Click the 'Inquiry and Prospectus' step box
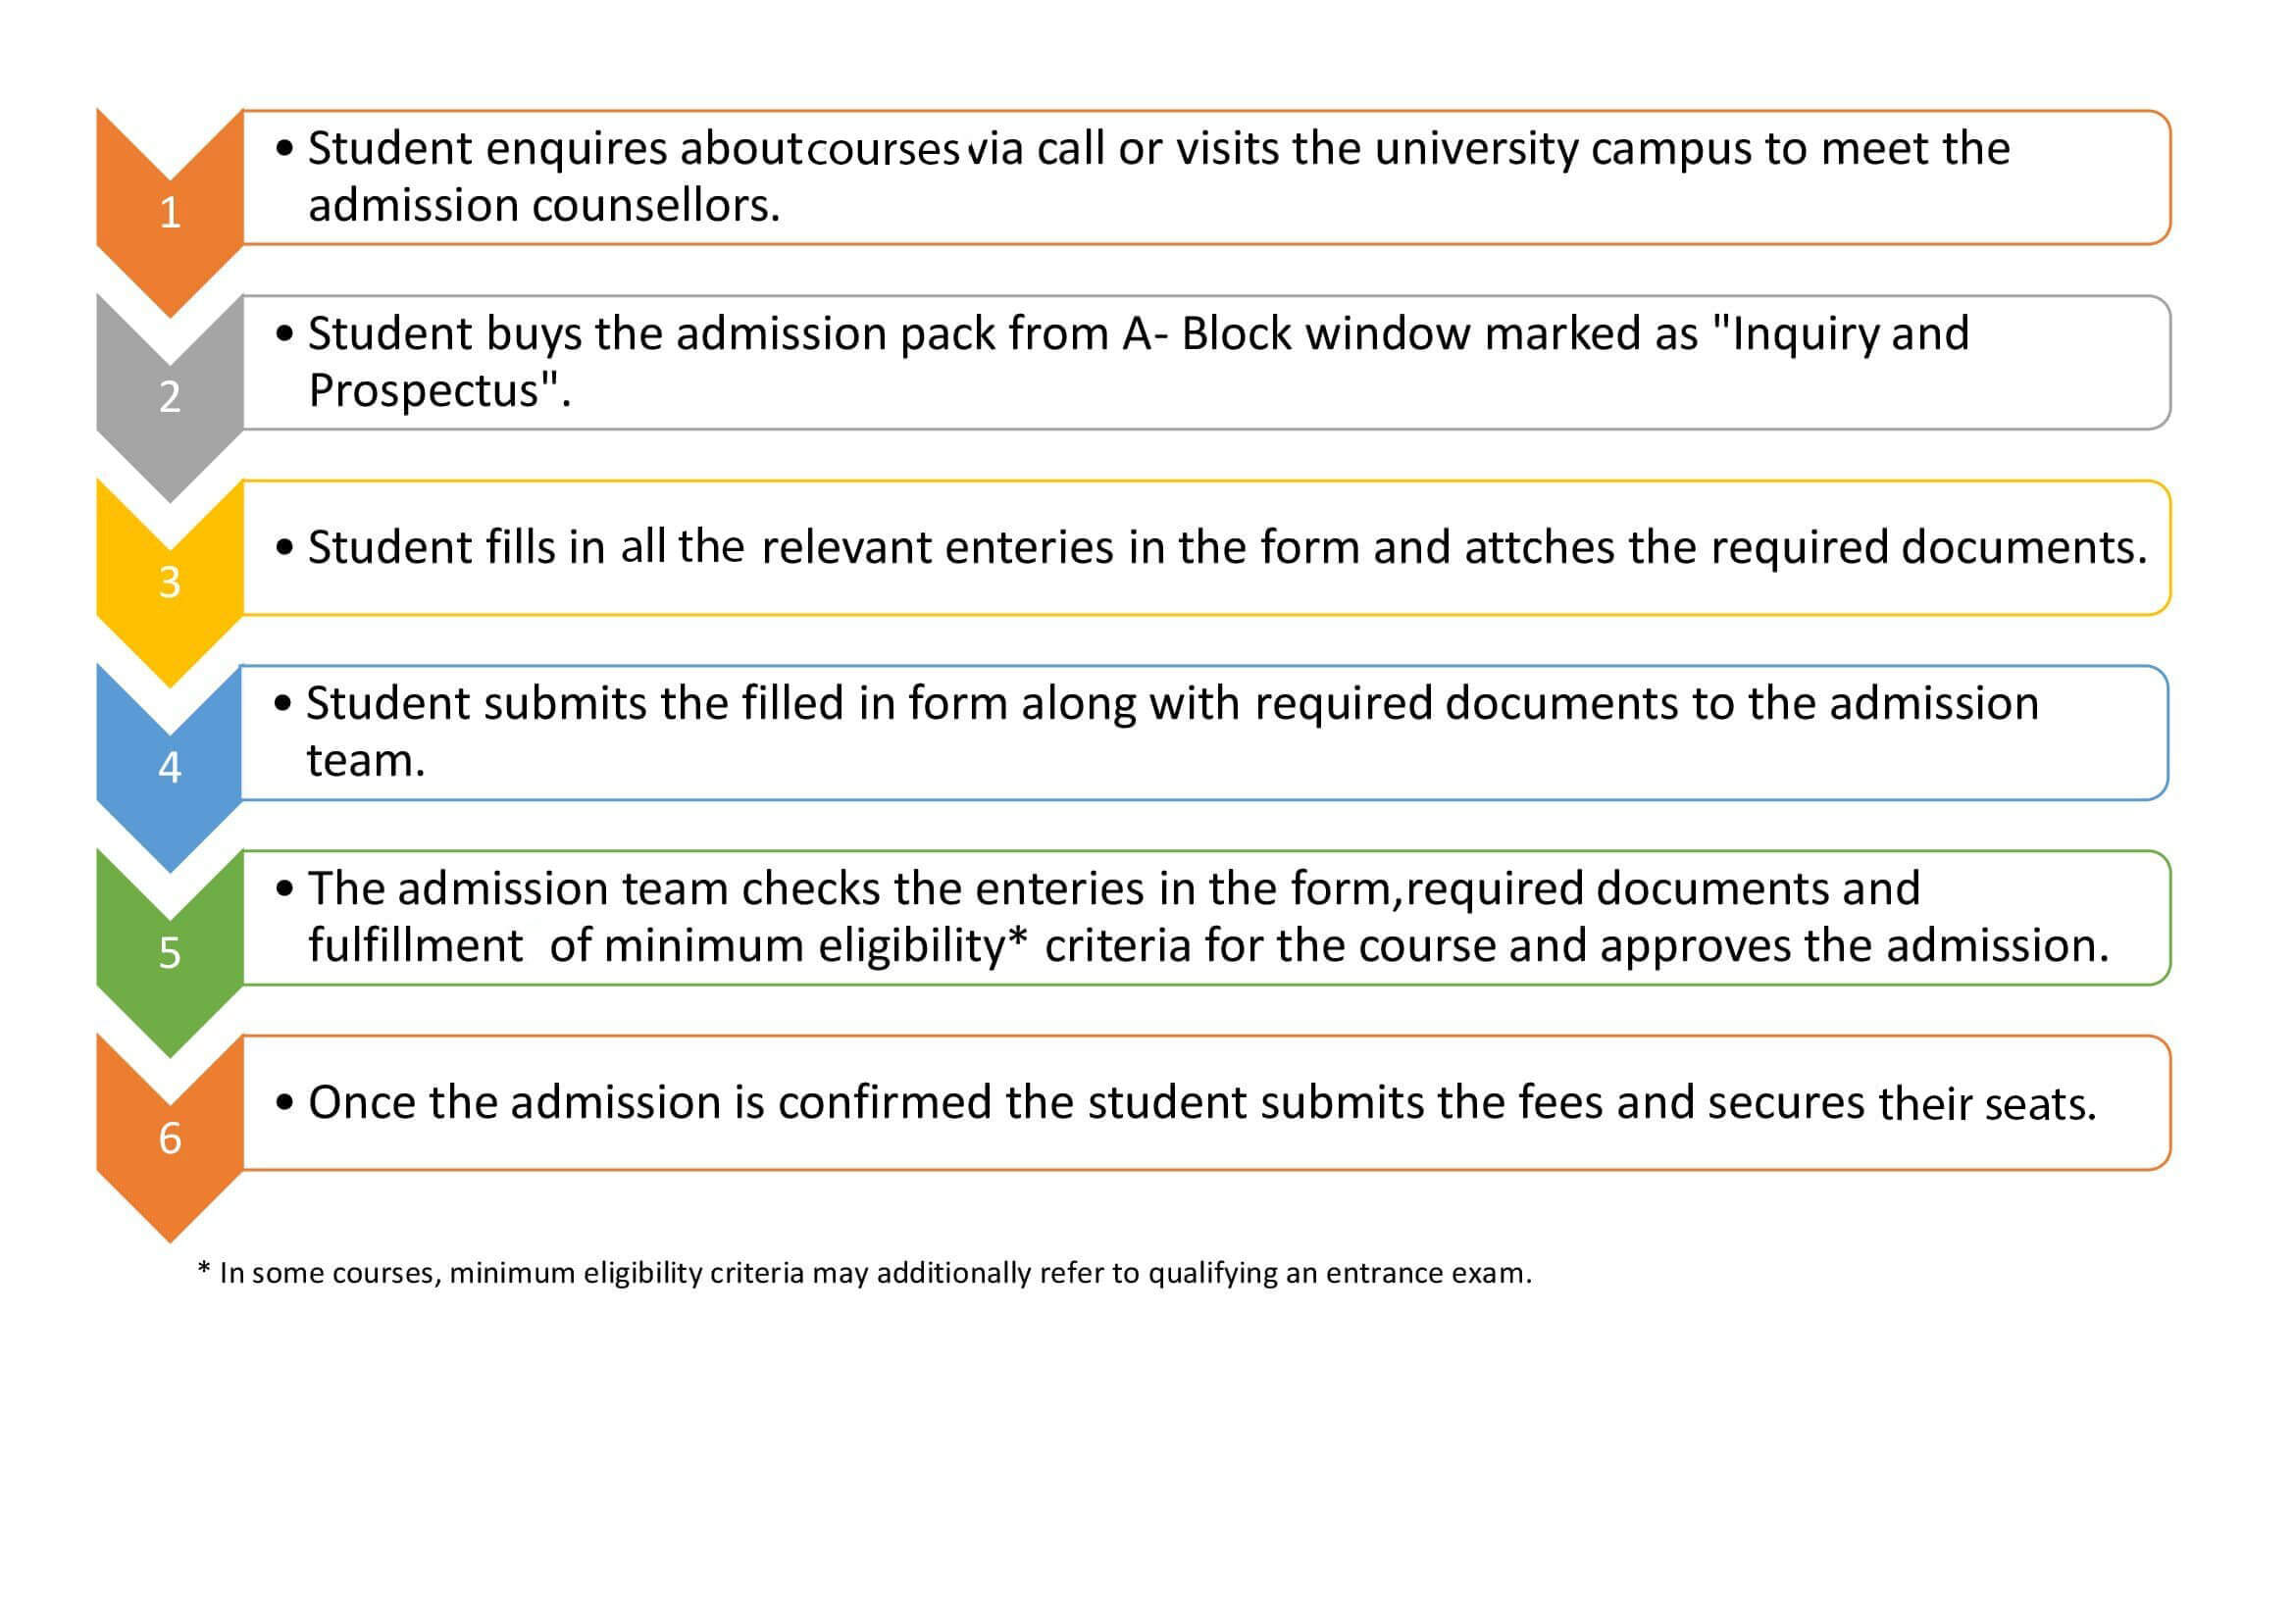This screenshot has width=2294, height=1621. (x=1207, y=363)
